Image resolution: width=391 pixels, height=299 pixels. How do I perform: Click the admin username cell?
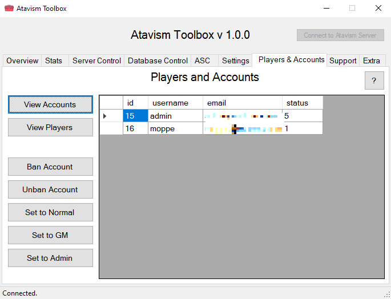175,116
